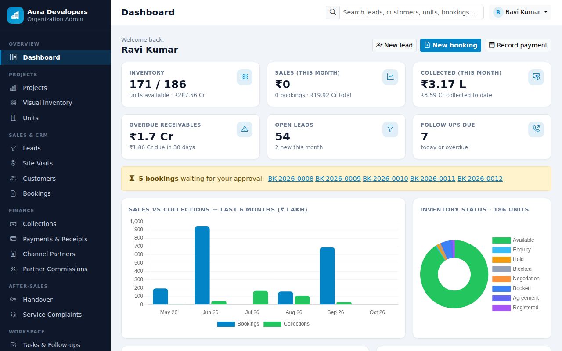The image size is (562, 351).
Task: Click the Partner Commissions percent icon
Action: (x=13, y=269)
